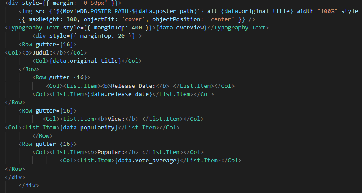Click the Popular: label text
Viewport: 362px width, 193px height.
tap(111, 152)
